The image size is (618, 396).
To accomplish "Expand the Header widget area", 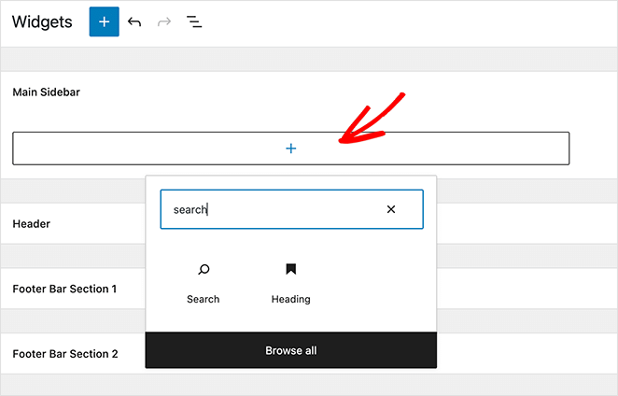I will point(32,224).
